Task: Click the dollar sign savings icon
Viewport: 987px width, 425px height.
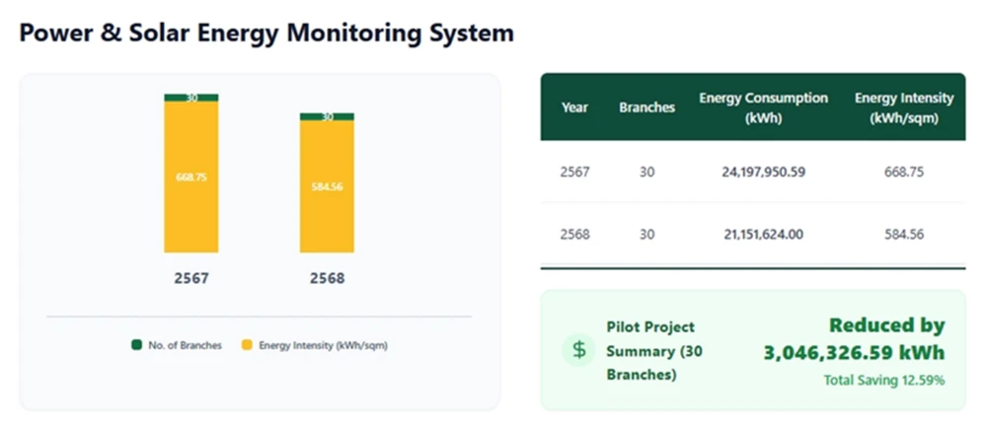Action: (578, 350)
